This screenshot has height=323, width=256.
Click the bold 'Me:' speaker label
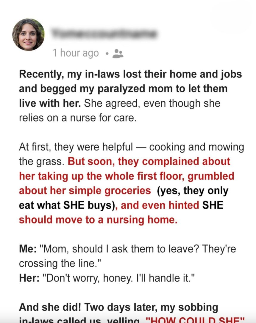28,249
